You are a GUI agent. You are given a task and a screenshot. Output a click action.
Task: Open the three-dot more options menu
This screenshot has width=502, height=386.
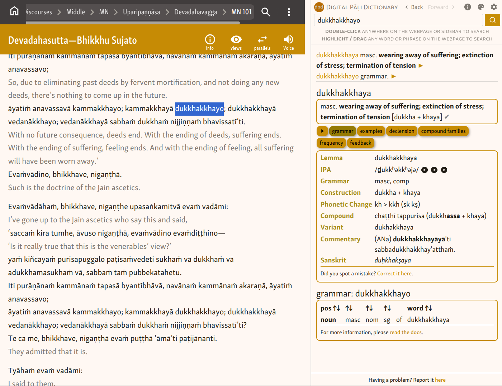point(289,12)
